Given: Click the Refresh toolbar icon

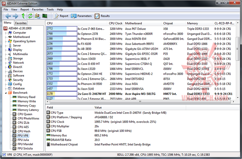Looking at the screenshot, I should [x=30, y=16].
